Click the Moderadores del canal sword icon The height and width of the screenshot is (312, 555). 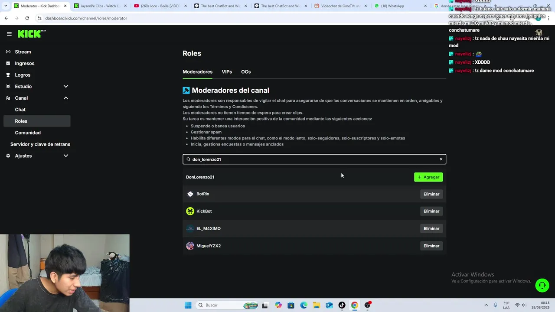[186, 90]
